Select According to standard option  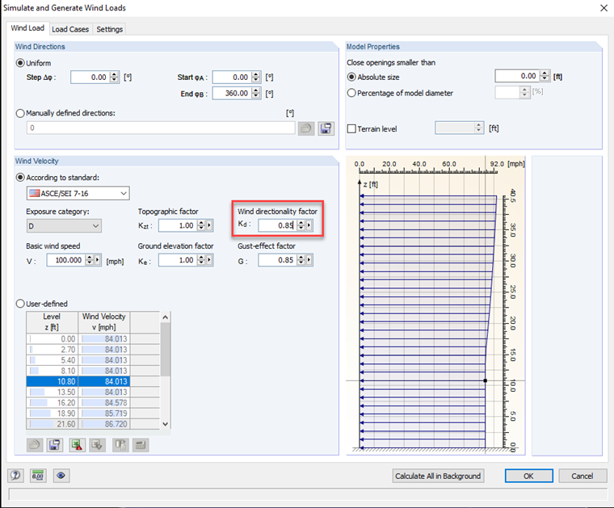pos(20,178)
